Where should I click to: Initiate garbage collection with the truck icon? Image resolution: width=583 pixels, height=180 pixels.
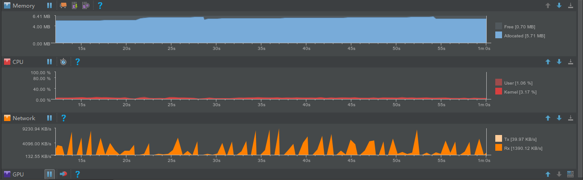click(x=63, y=6)
